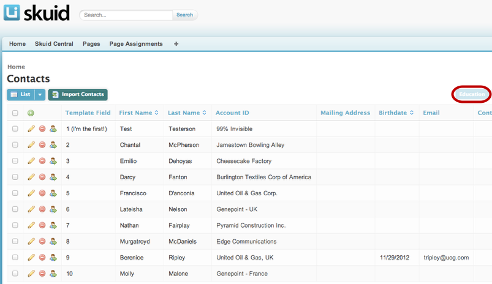Click the tripley@uog.com email cell
This screenshot has width=492, height=284.
click(446, 258)
